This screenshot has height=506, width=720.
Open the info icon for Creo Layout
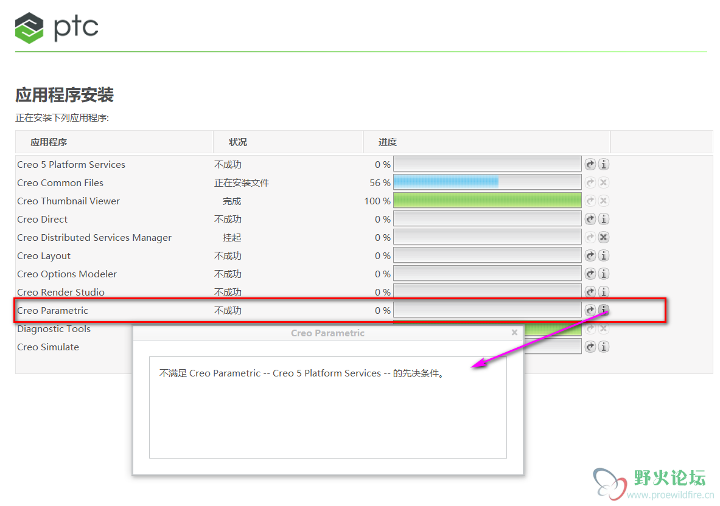pos(603,255)
